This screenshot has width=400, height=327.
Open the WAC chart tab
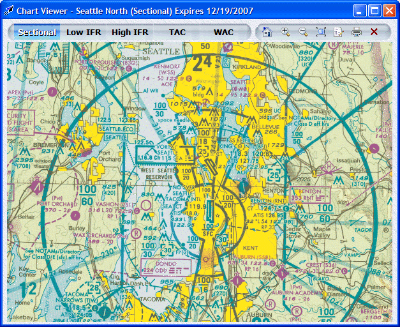click(x=223, y=32)
